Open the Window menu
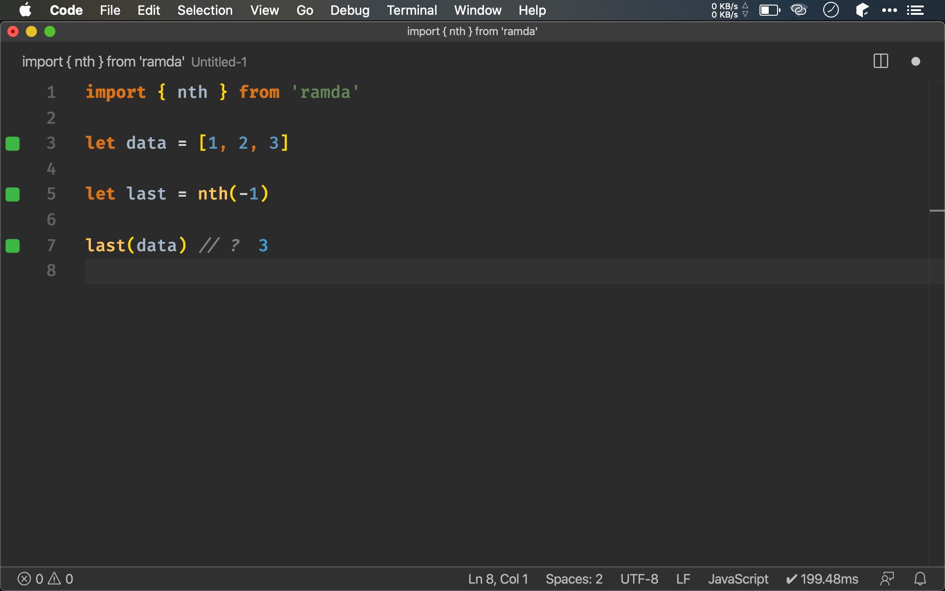Screen dimensions: 945x591 click(x=478, y=10)
